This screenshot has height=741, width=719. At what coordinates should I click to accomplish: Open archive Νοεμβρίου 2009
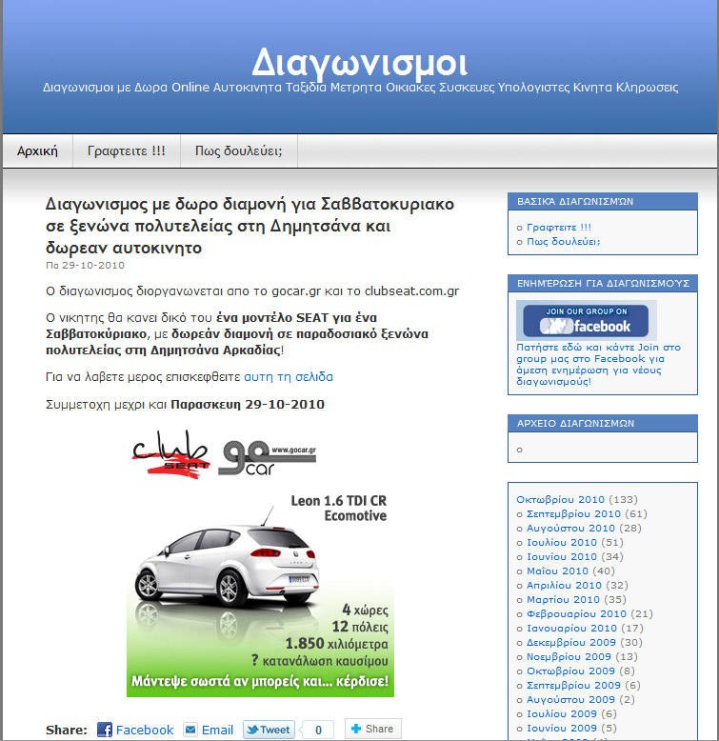[x=569, y=656]
